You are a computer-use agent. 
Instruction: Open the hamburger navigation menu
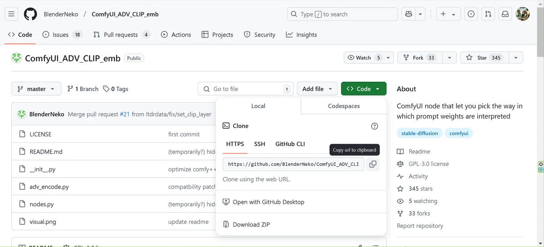click(x=11, y=14)
